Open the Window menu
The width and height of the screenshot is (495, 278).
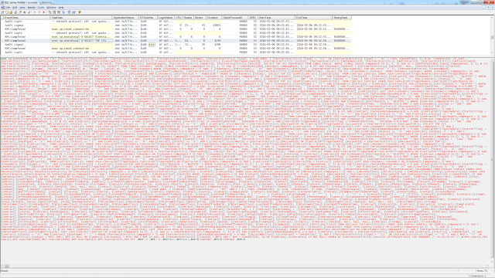(51, 8)
